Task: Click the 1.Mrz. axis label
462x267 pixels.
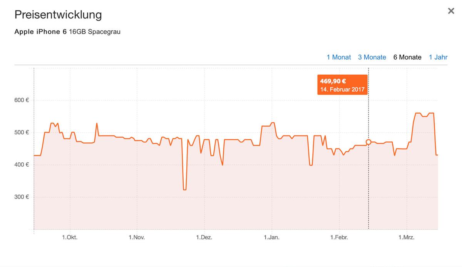Action: pos(406,237)
